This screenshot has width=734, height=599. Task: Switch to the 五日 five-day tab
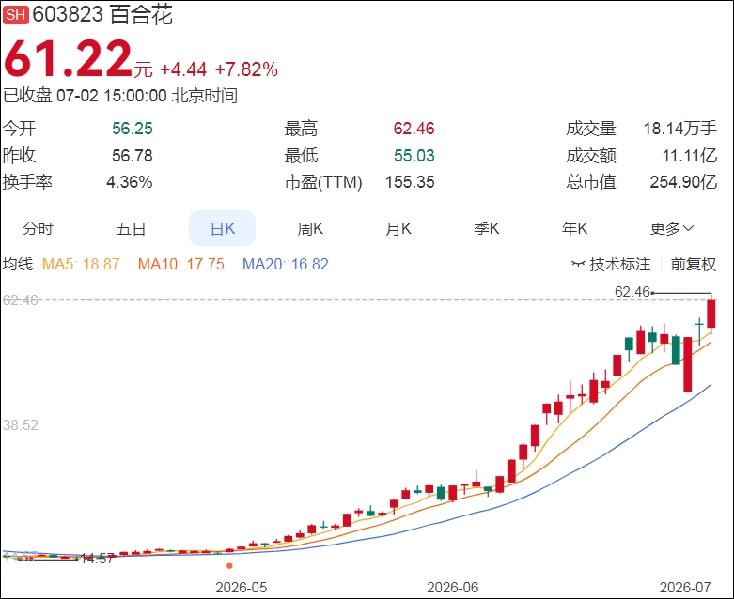click(x=131, y=229)
